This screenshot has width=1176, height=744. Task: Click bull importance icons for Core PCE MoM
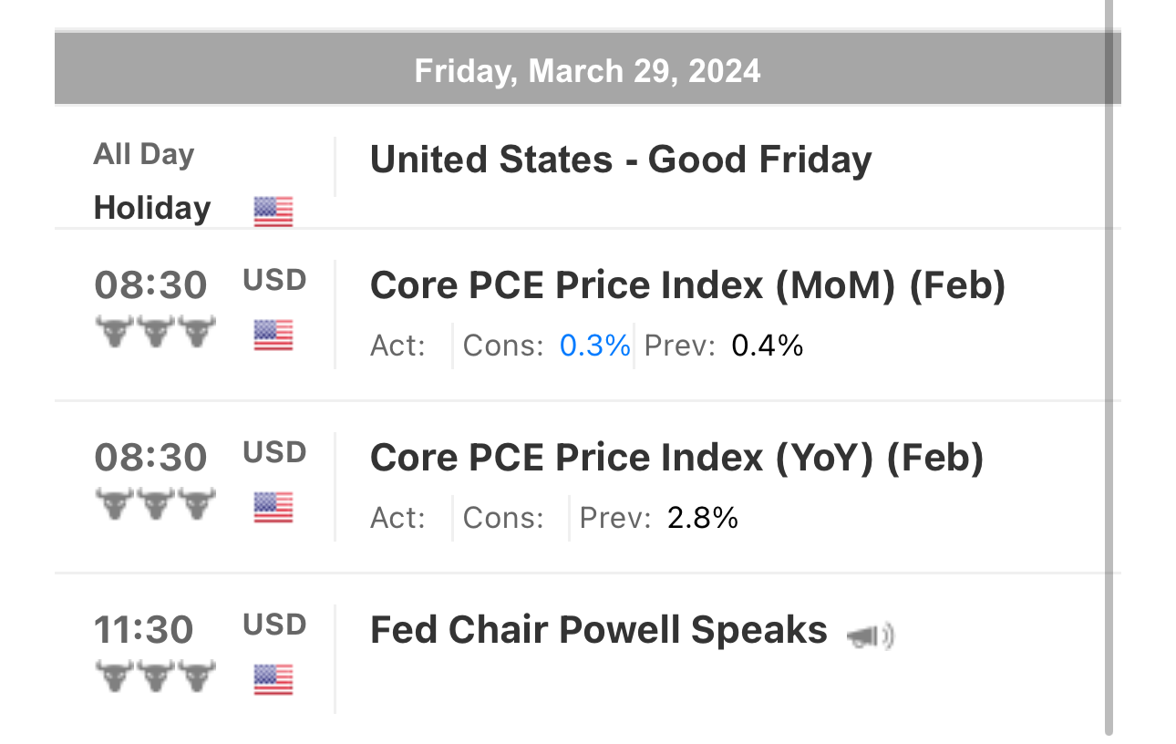(155, 332)
